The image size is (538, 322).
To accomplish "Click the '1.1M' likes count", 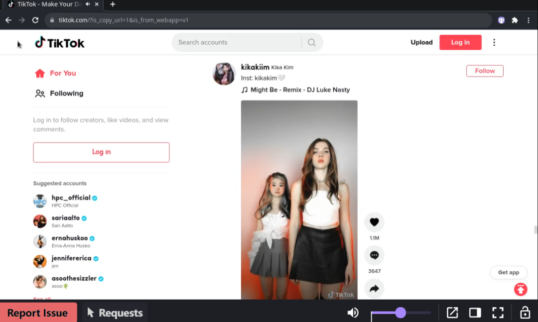I will click(x=374, y=238).
